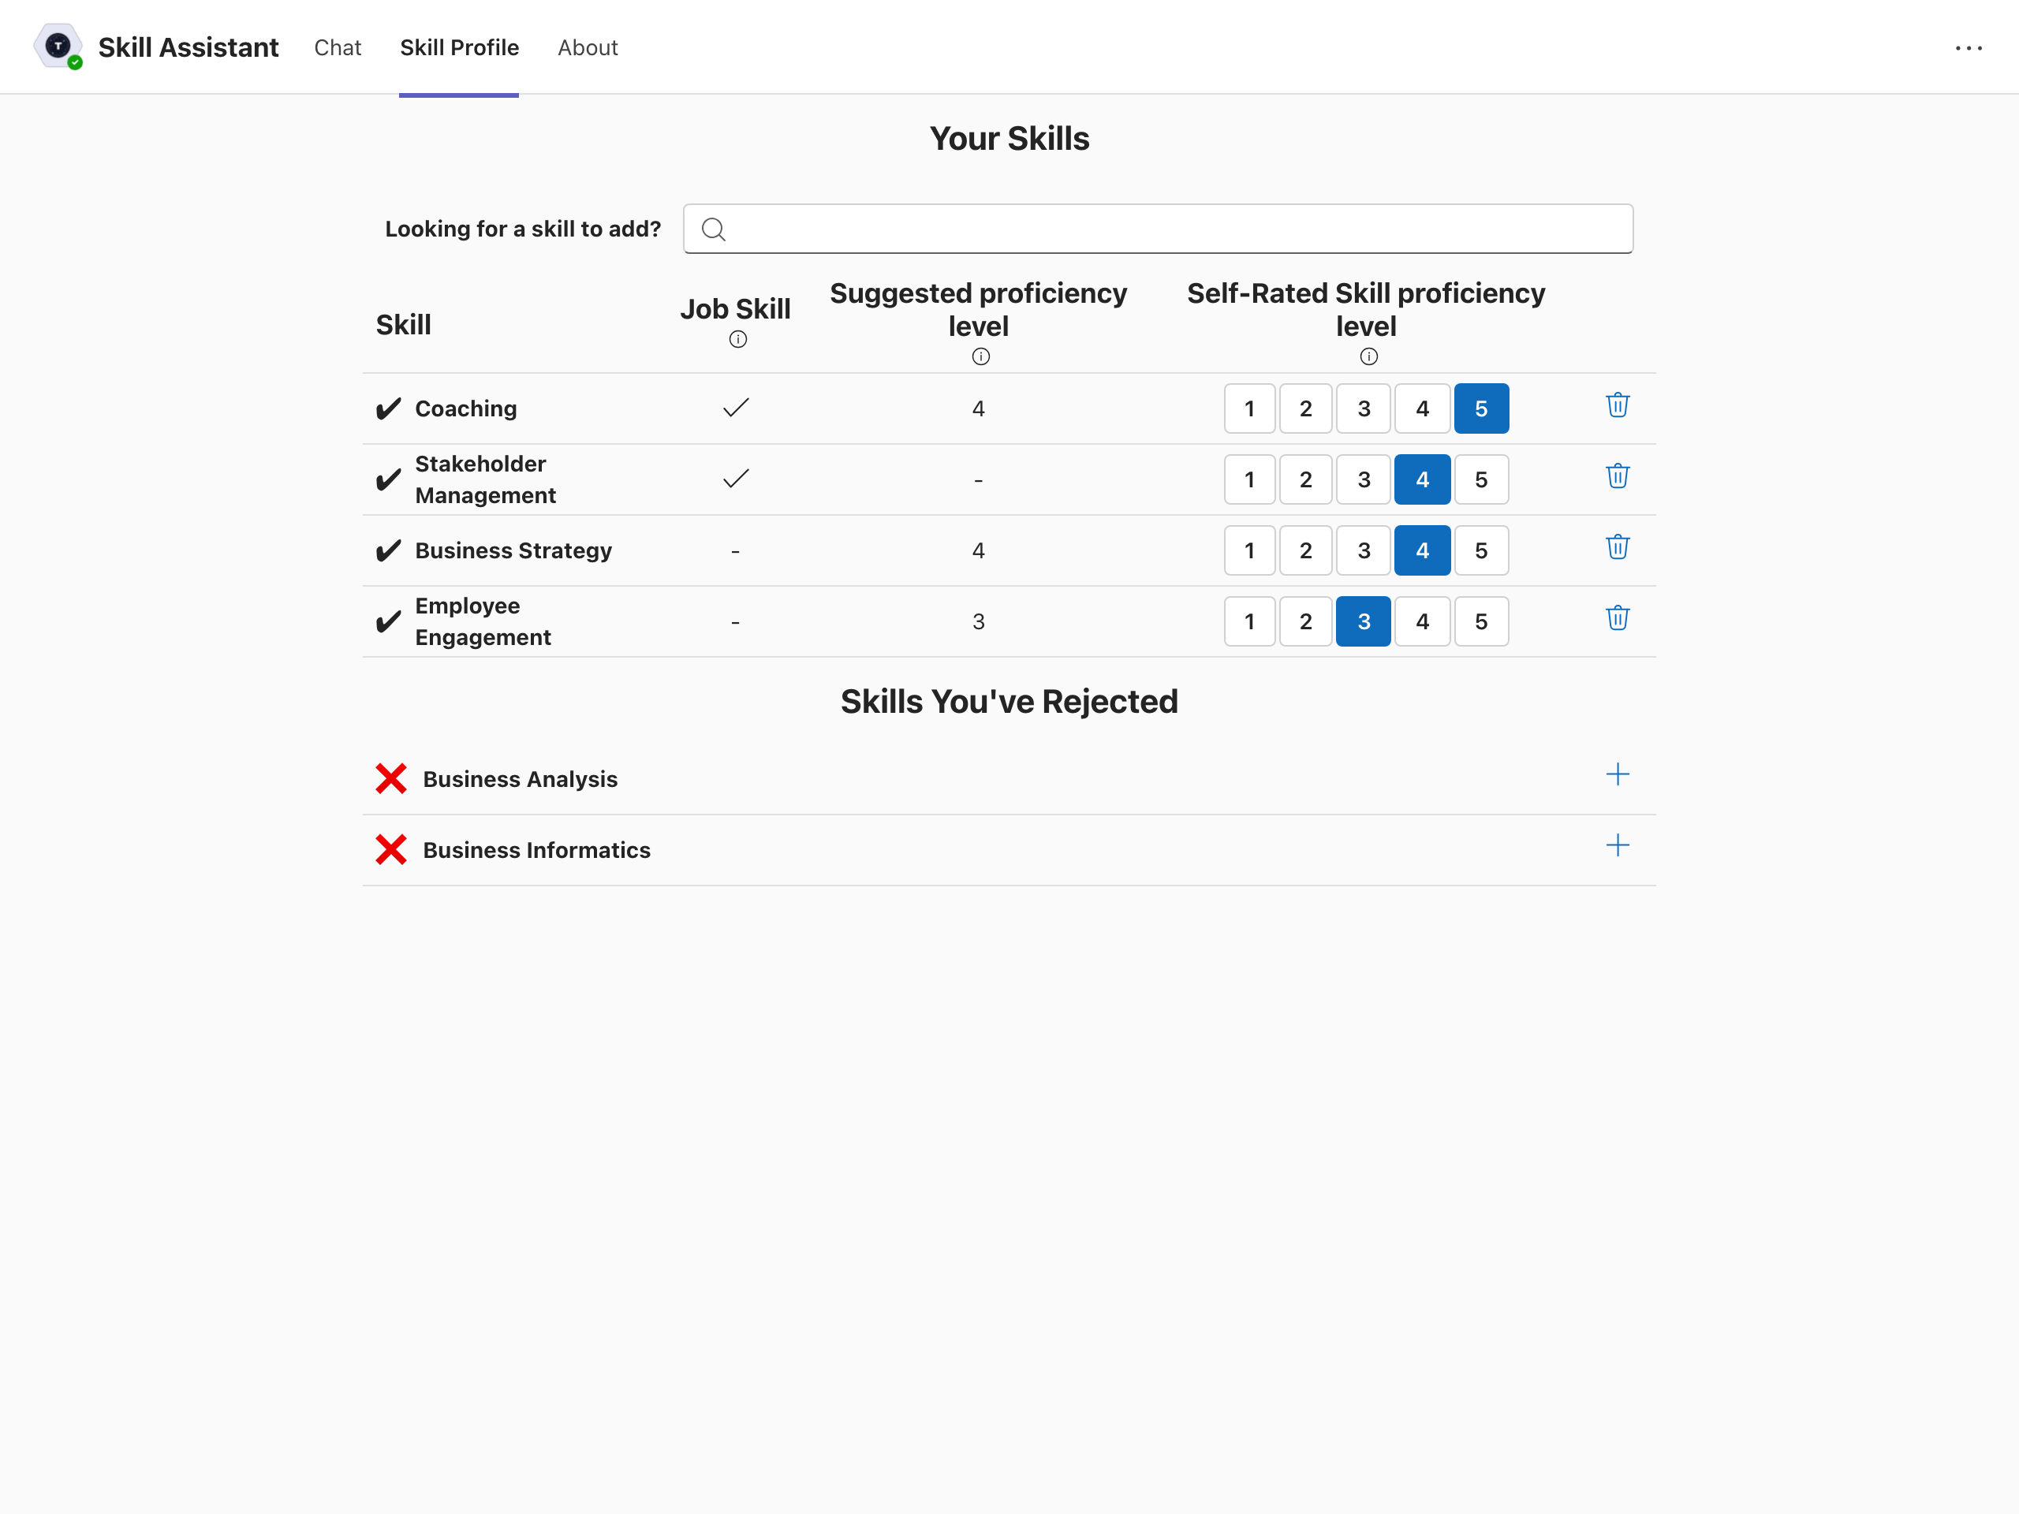Show info for Suggested proficiency level
2019x1514 pixels.
pos(980,357)
